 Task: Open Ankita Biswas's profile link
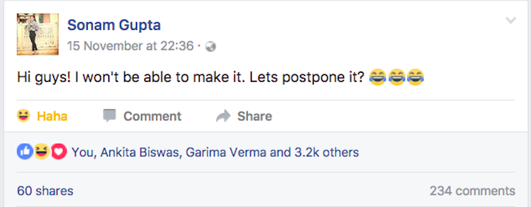140,152
